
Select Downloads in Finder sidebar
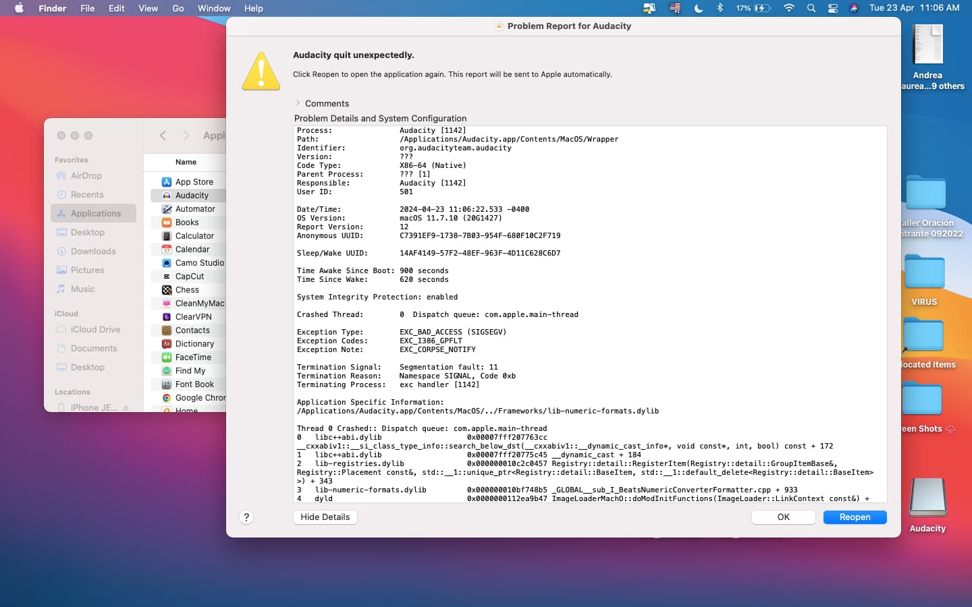click(93, 252)
